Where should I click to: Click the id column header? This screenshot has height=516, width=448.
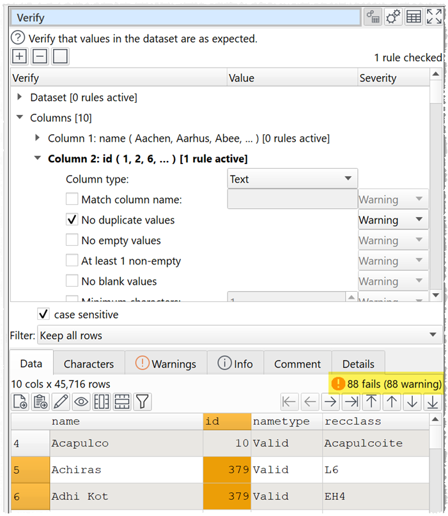(227, 421)
